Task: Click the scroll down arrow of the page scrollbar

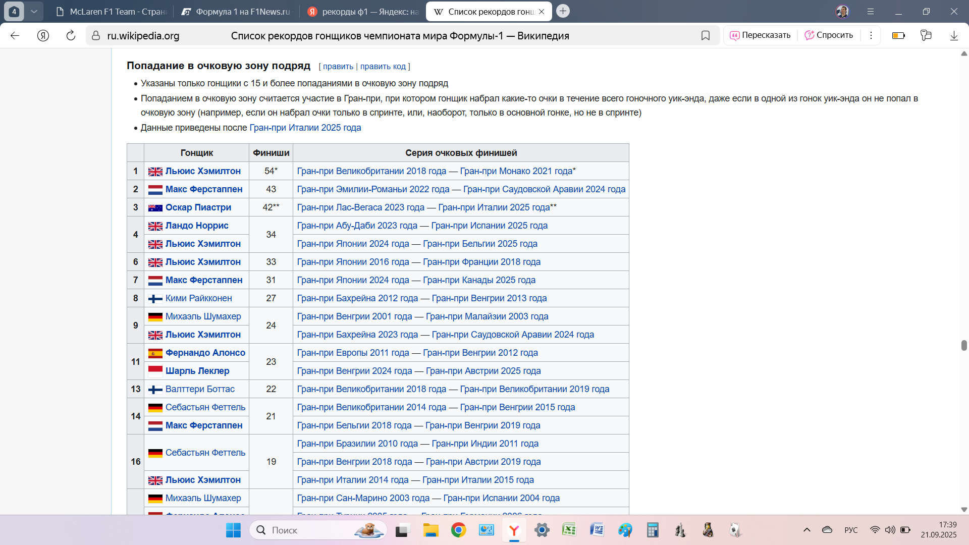Action: 963,510
